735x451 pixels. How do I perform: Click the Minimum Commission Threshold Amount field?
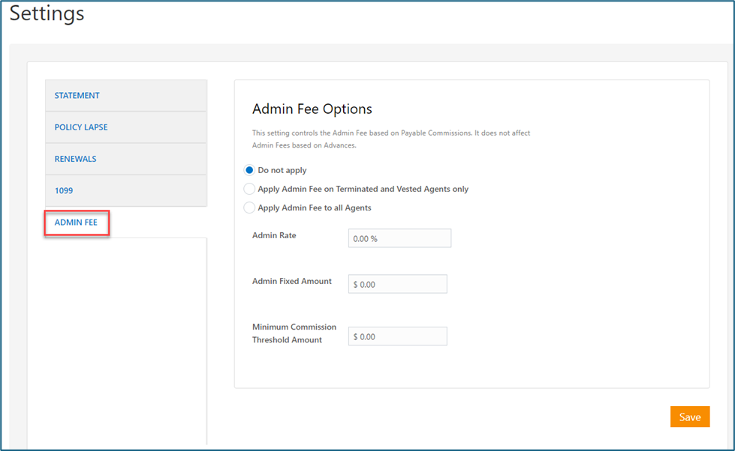click(397, 336)
